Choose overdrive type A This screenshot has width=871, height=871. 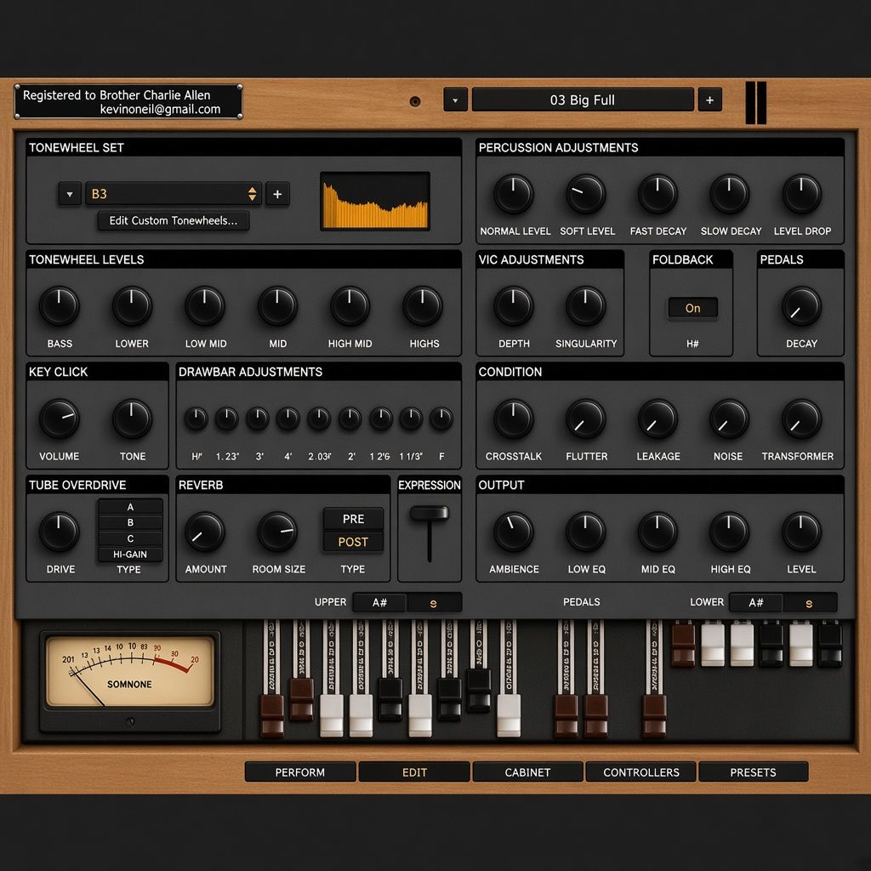click(x=130, y=507)
